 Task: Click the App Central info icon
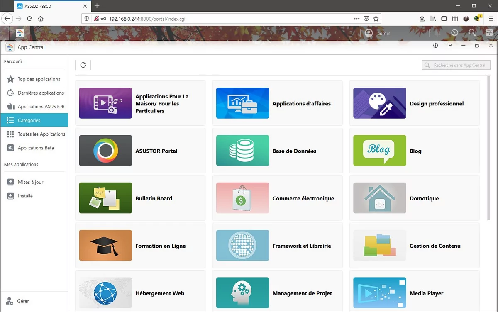435,46
